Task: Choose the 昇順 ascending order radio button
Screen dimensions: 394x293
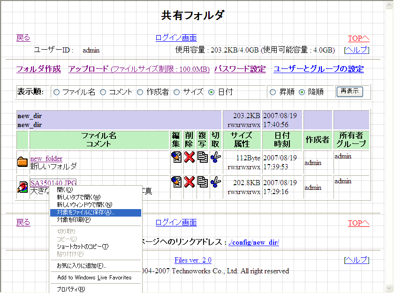Action: pos(273,92)
